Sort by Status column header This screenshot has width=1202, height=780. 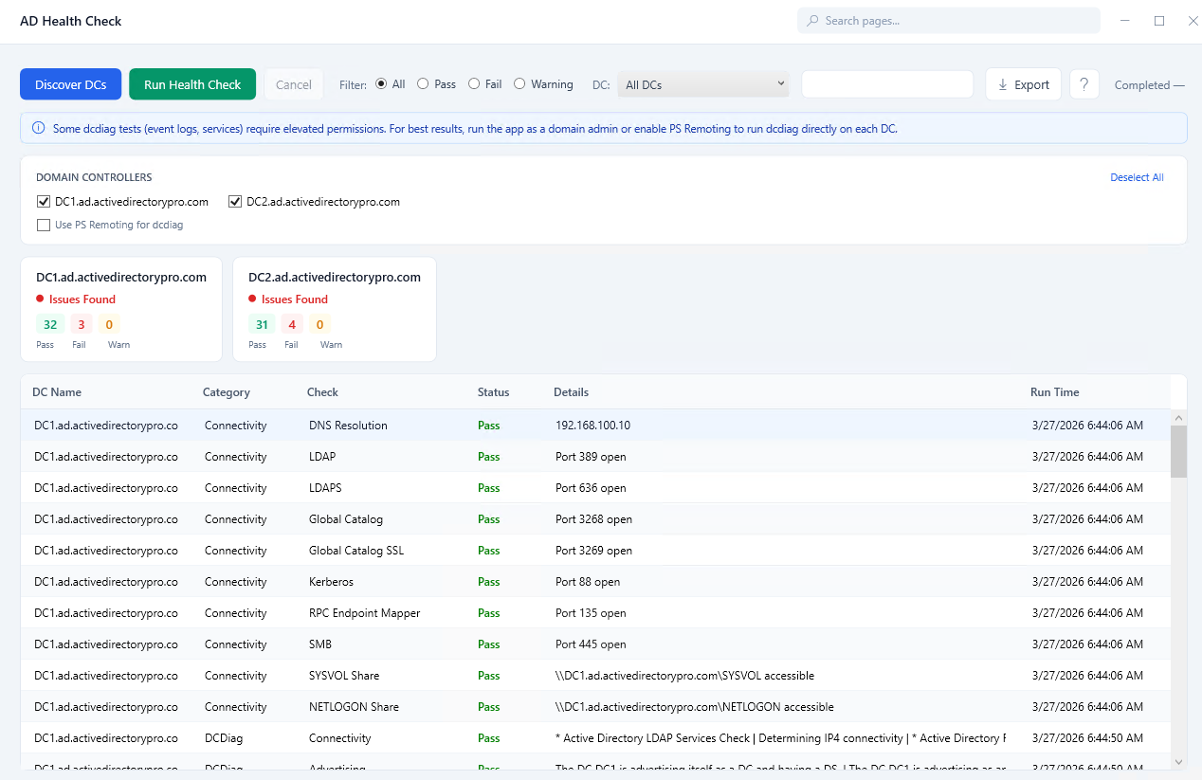coord(494,391)
